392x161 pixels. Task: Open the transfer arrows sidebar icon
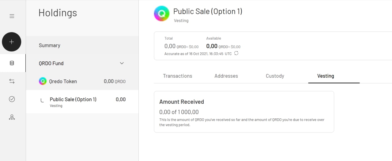pyautogui.click(x=12, y=81)
